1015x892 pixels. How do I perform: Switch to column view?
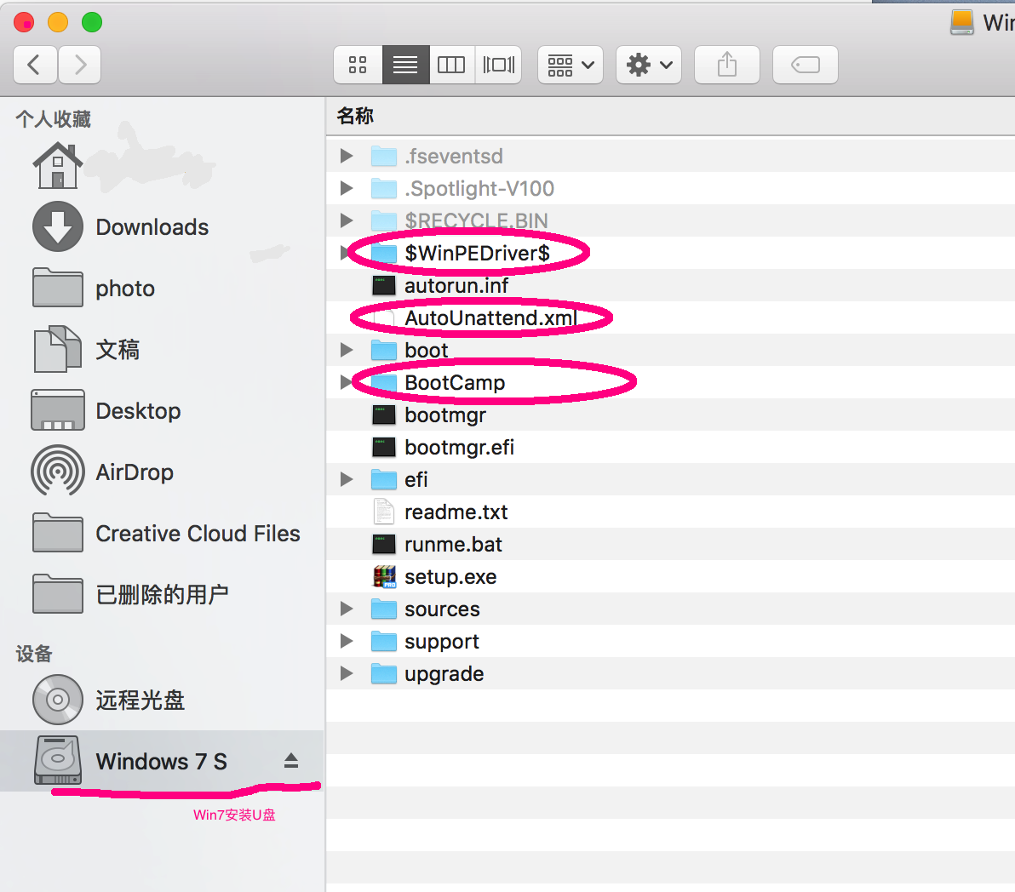point(451,65)
